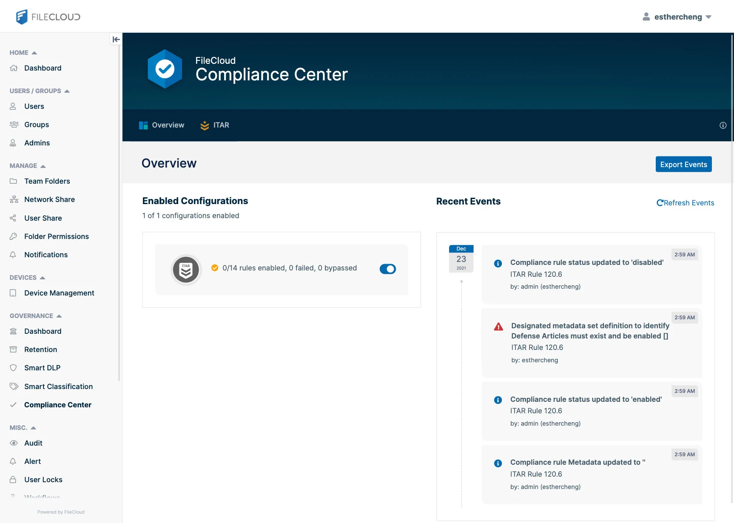734x523 pixels.
Task: Click '1 of 1 configurations enabled' text
Action: click(x=191, y=216)
